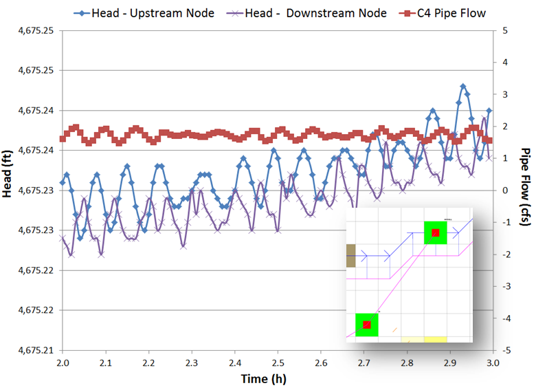Viewport: 536px width, 390px height.
Task: Click the 2.5 tick label on time axis
Action: pos(278,361)
